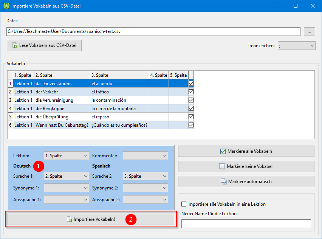This screenshot has width=322, height=239.
Task: Toggle checkbox for 'der Verkehr' row
Action: pos(191,92)
